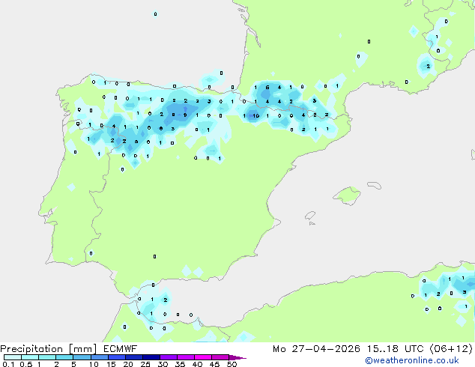The image size is (475, 367).
Task: Click the Mallorca island outline
Action: (x=347, y=195)
